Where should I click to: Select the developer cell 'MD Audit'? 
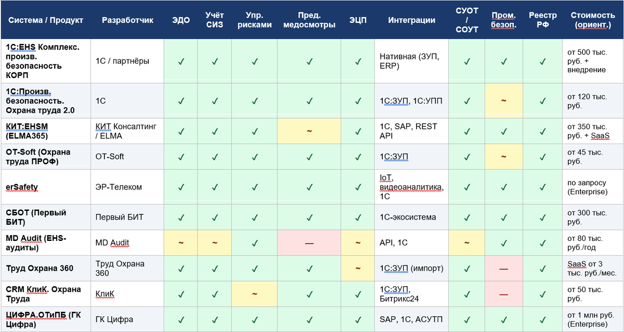[x=127, y=242]
